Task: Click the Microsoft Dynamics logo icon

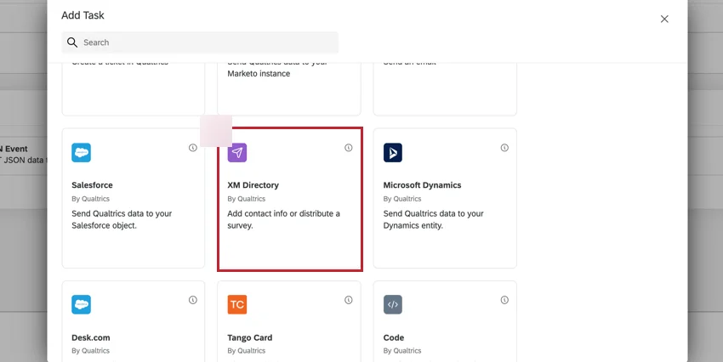Action: pos(393,153)
